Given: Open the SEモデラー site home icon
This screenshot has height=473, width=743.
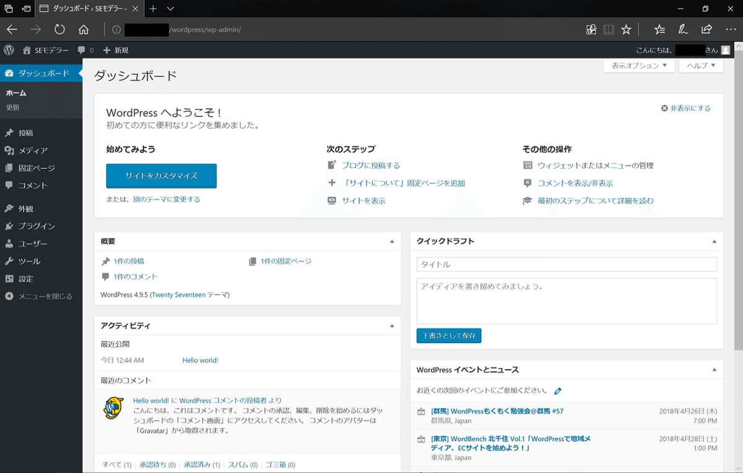Looking at the screenshot, I should click(27, 50).
